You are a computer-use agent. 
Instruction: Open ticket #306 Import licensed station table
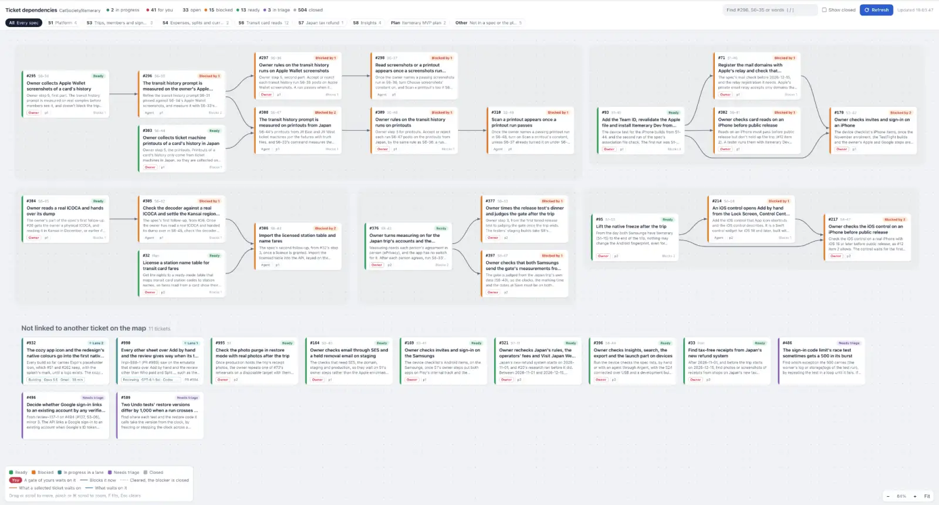[x=298, y=247]
